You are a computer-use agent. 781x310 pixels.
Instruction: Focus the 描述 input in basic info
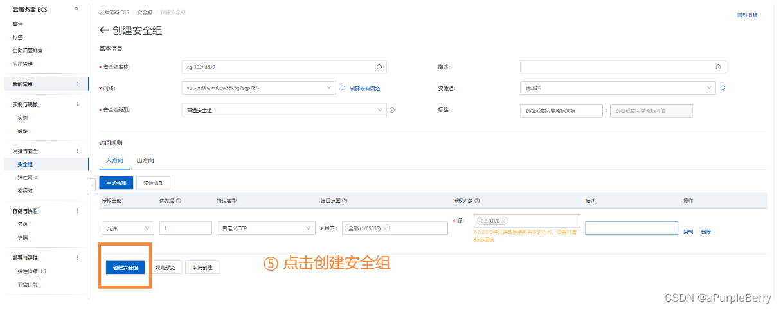click(623, 67)
